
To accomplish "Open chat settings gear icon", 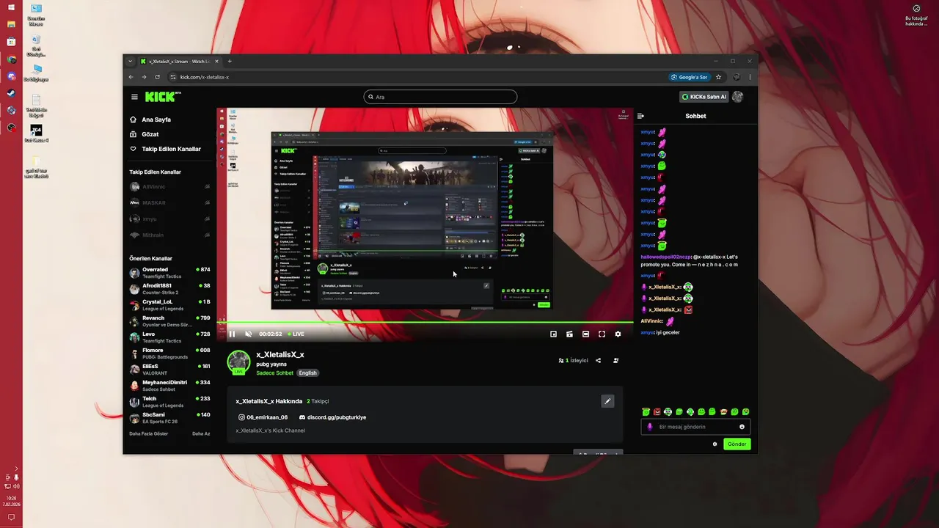I will (715, 444).
